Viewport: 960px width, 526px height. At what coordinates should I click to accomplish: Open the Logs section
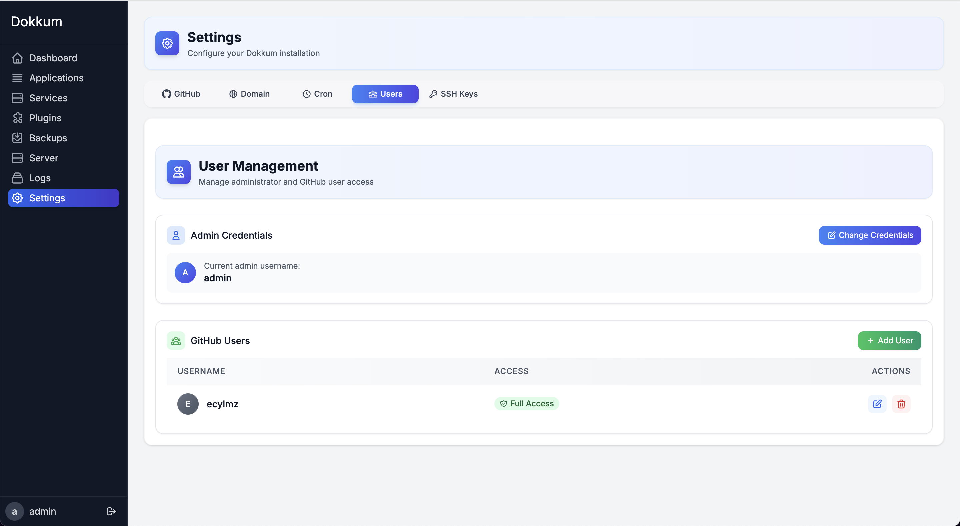[40, 178]
